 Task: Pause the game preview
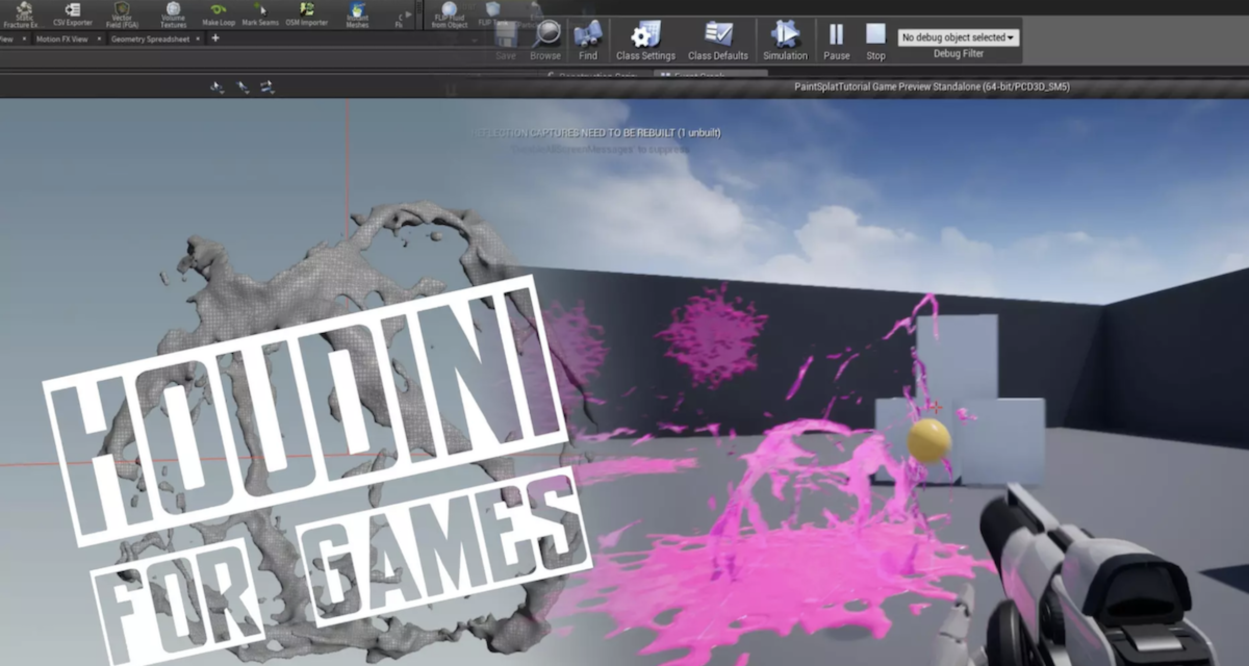pyautogui.click(x=836, y=41)
